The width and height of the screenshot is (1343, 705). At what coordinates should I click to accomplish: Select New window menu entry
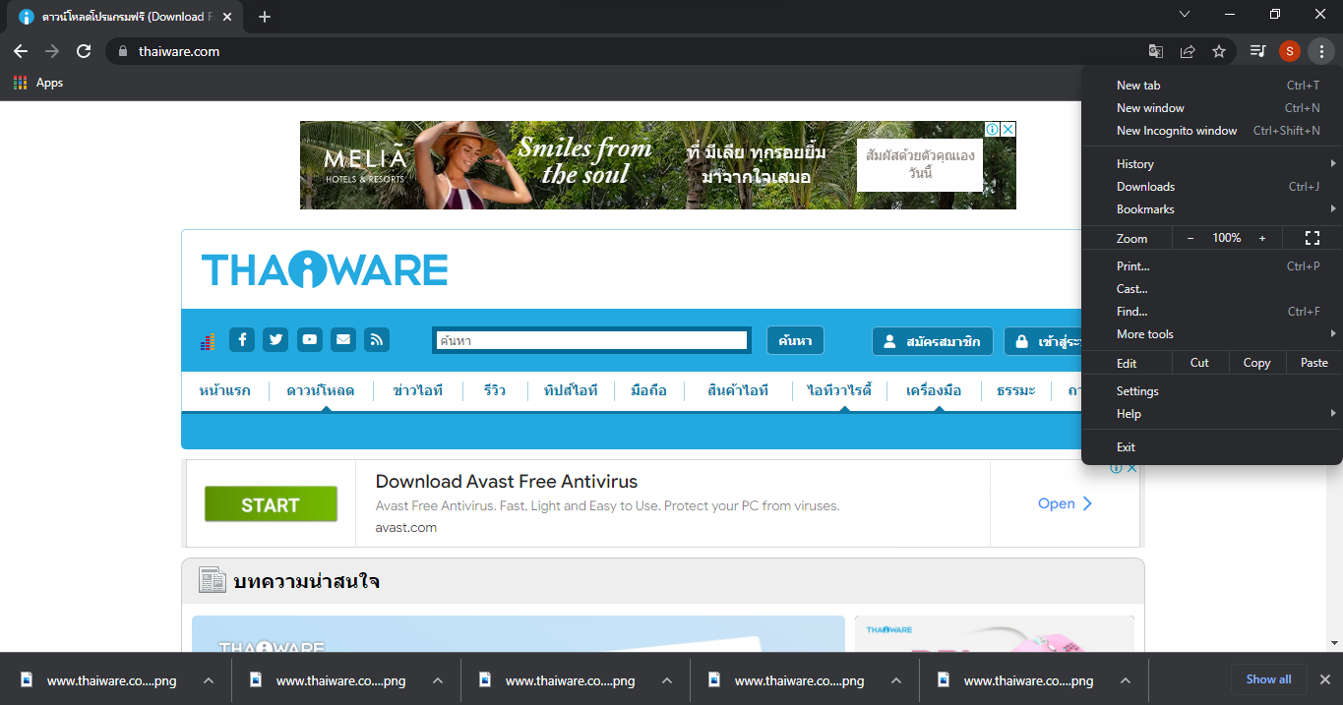click(x=1211, y=108)
